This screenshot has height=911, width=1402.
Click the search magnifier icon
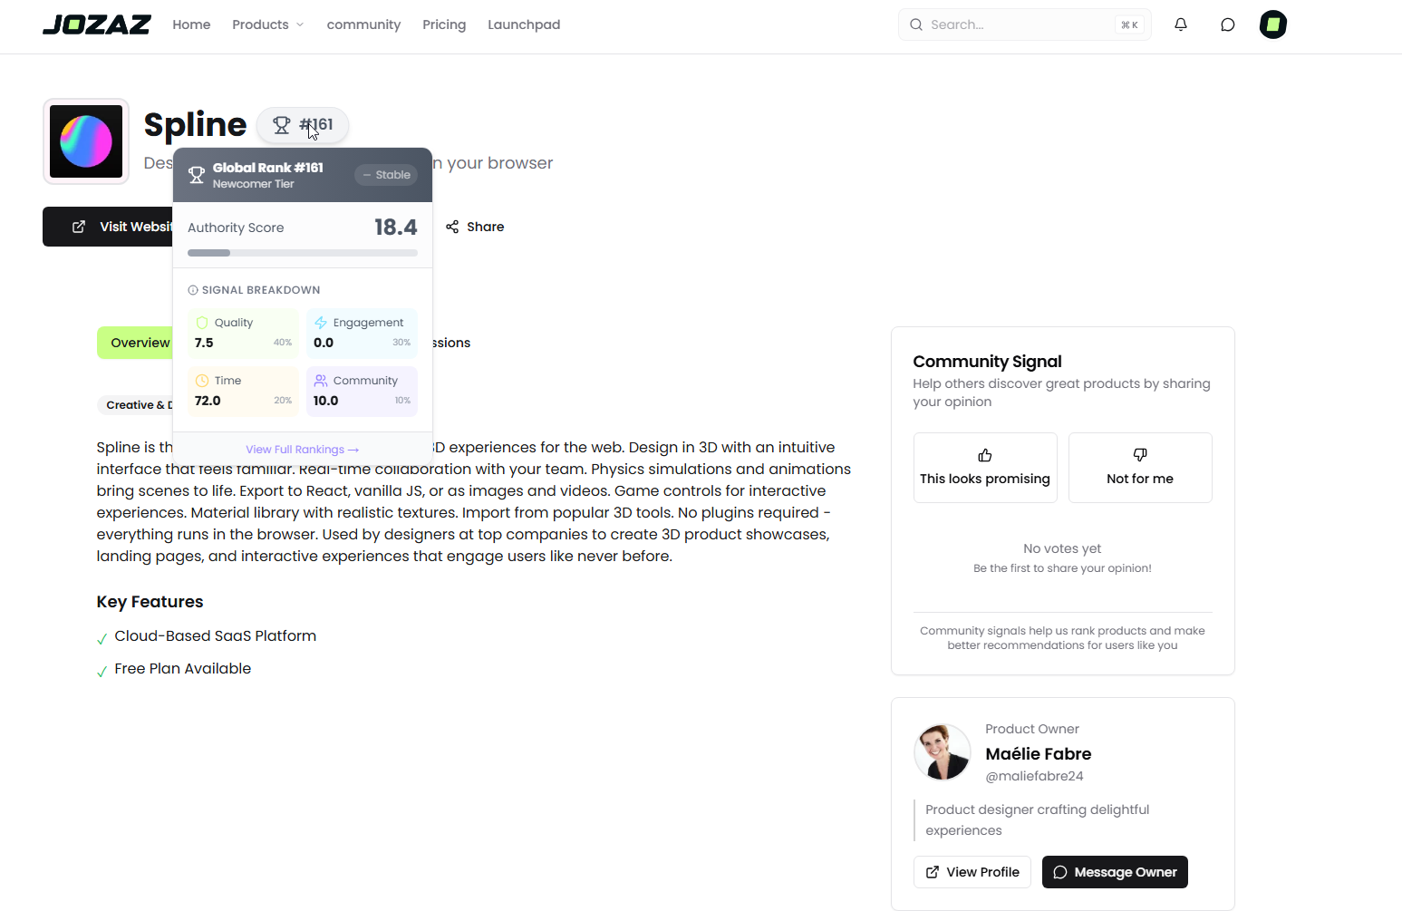click(x=916, y=24)
